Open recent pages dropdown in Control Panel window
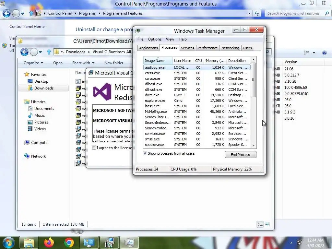Viewport: 332px width, 249px height. (22, 14)
